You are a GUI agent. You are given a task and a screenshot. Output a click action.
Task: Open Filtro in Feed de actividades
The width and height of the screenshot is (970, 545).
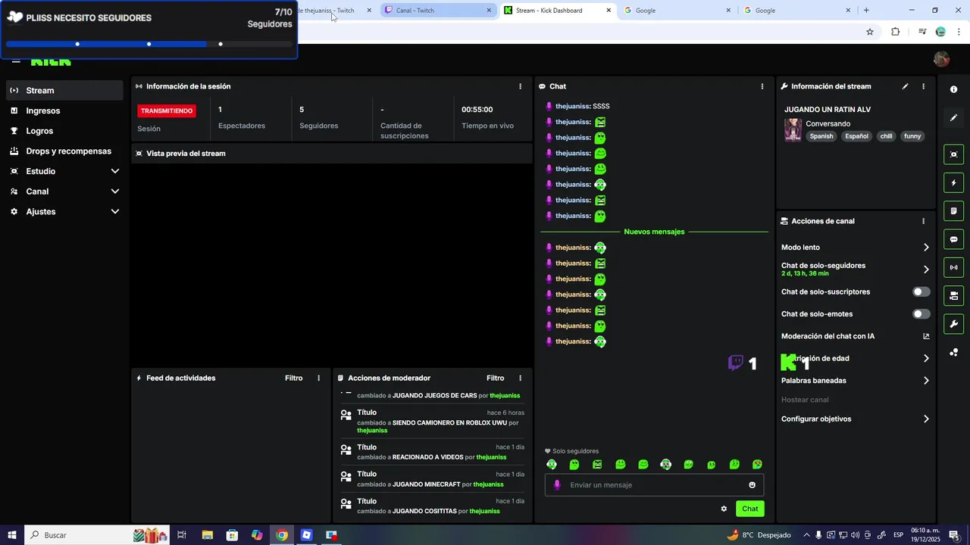click(x=294, y=378)
